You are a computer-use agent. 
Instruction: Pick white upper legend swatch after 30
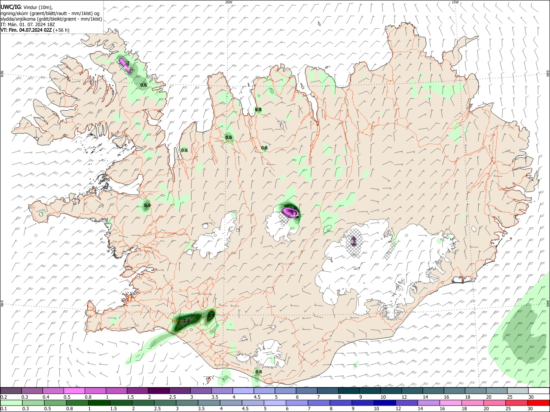539,391
